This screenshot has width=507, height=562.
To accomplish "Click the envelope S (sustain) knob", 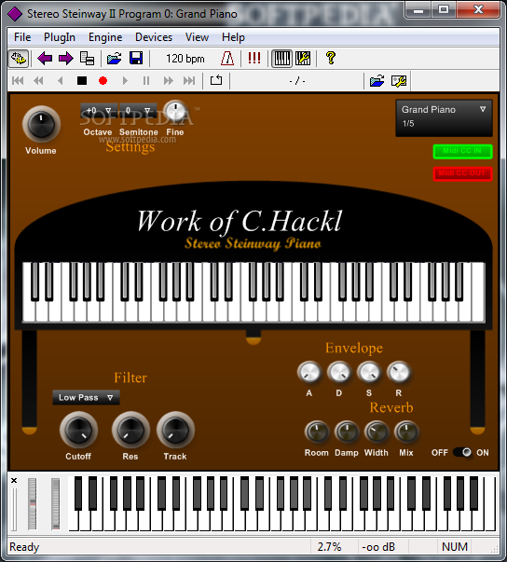I will pos(369,373).
